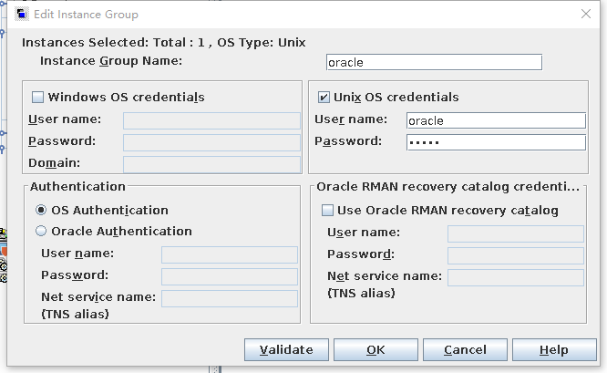
Task: Uncheck Unix OS credentials checkbox
Action: [324, 98]
